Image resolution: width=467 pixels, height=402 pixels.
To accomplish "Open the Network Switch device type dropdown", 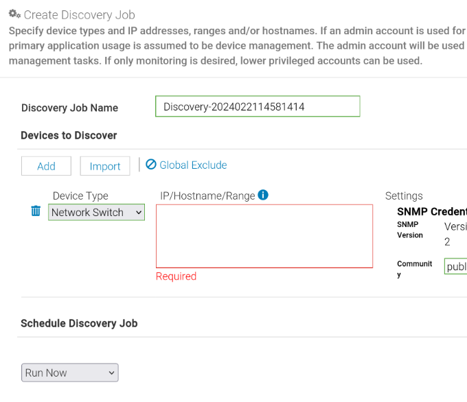I will (96, 213).
